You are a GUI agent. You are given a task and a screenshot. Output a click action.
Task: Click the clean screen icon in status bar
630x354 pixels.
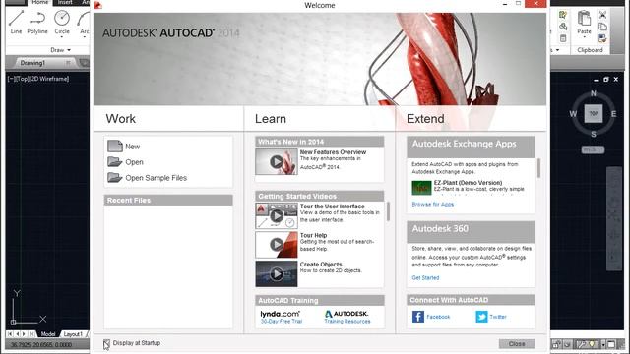(611, 344)
